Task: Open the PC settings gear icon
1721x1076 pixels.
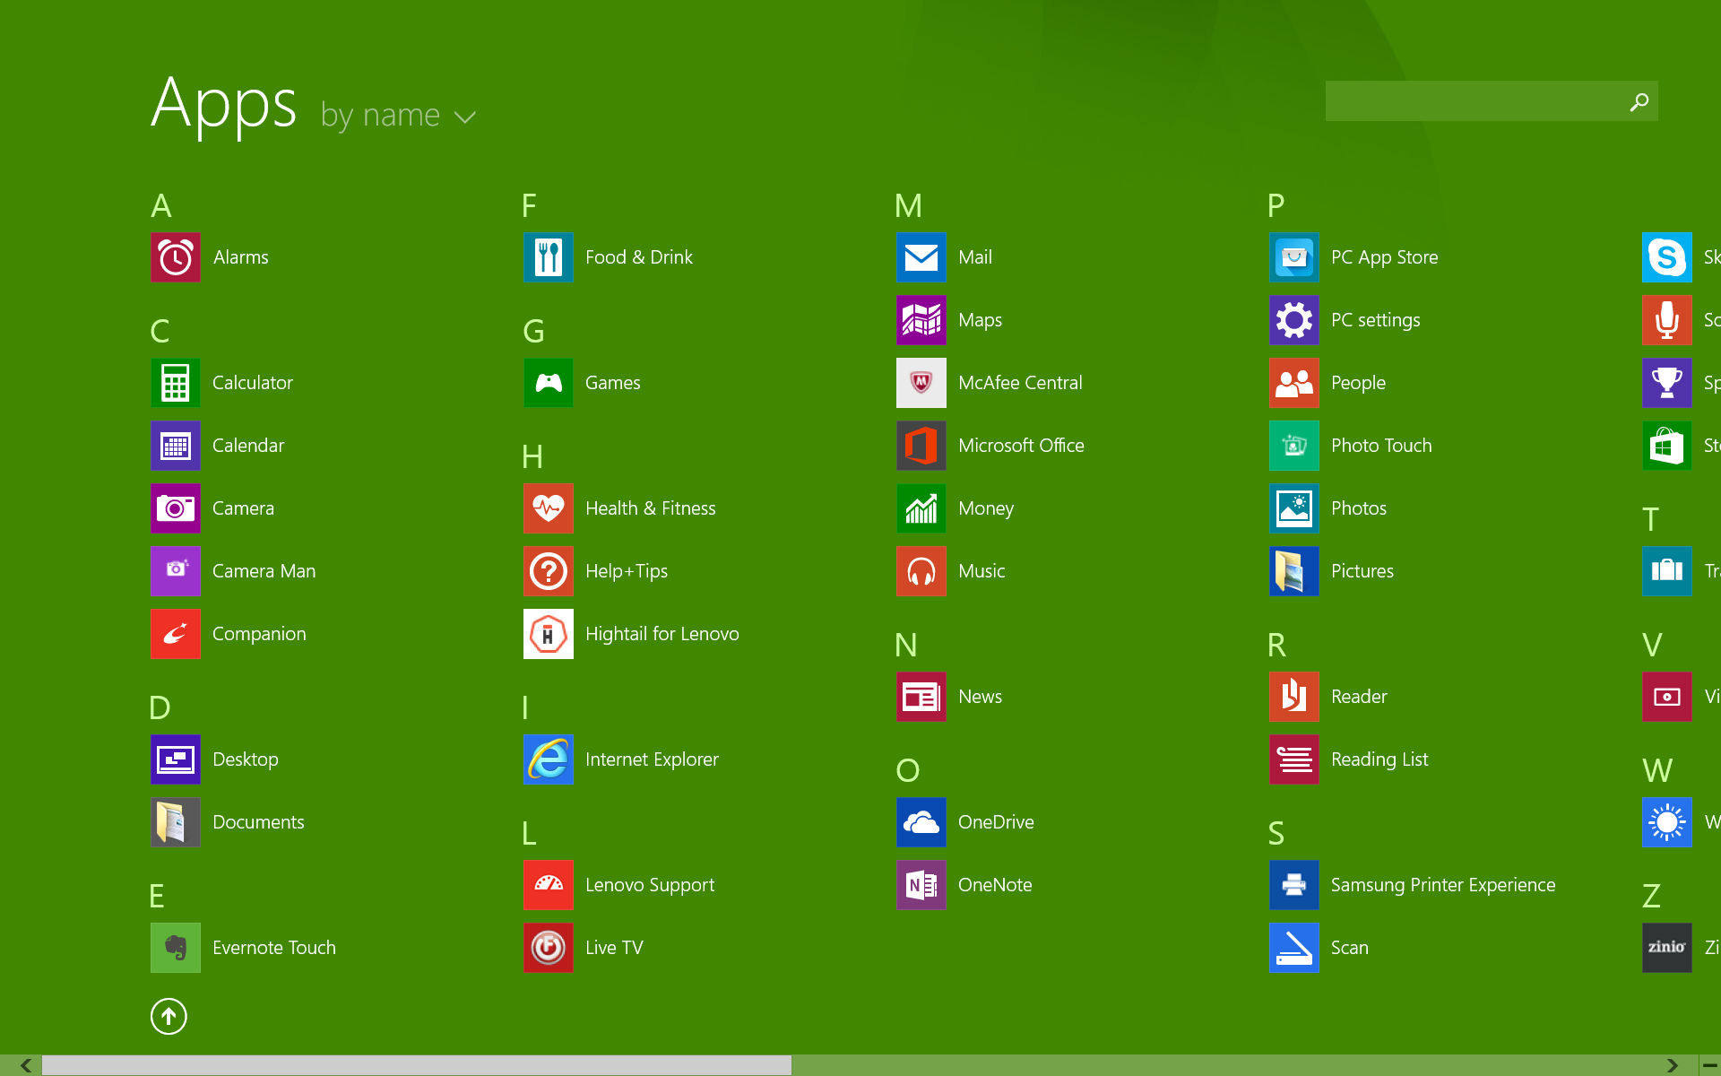Action: point(1293,320)
